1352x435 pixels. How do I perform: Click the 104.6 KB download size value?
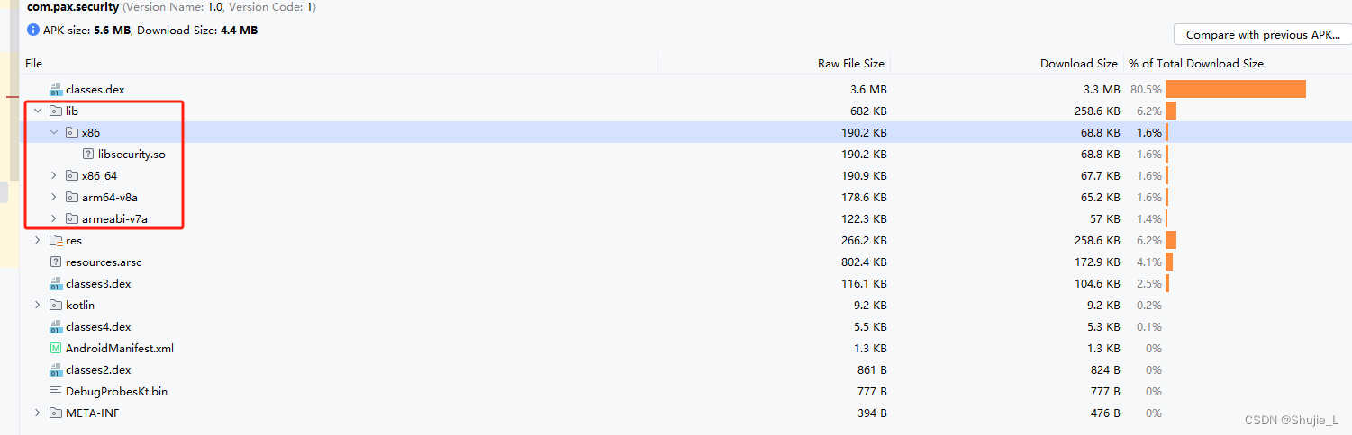[1097, 284]
